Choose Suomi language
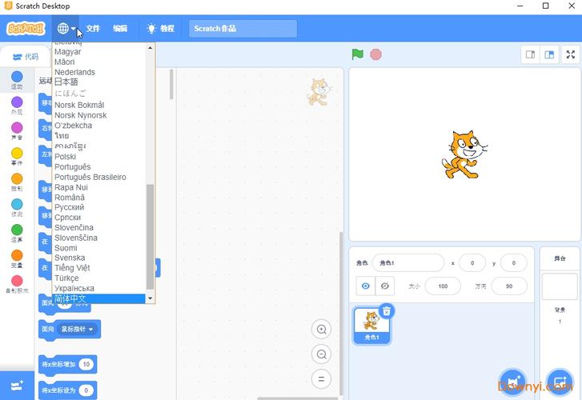 pos(98,248)
